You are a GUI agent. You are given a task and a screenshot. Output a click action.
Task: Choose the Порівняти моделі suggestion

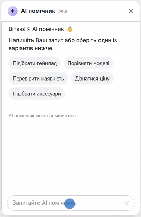88,63
